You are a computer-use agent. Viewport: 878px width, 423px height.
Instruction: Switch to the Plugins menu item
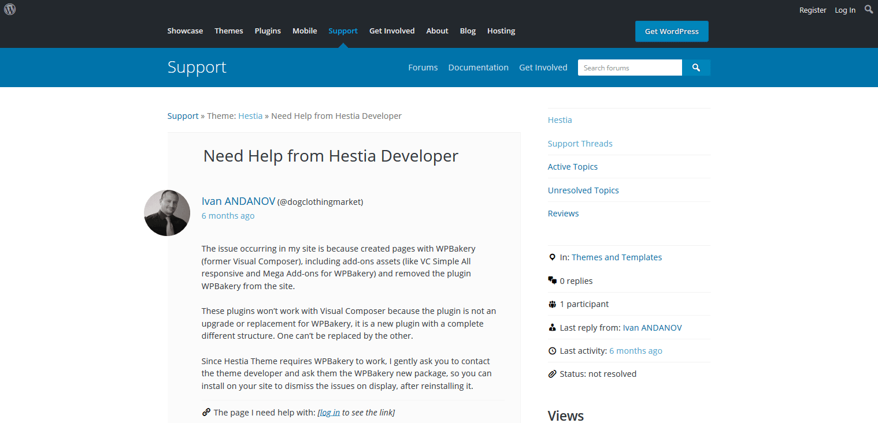[268, 31]
